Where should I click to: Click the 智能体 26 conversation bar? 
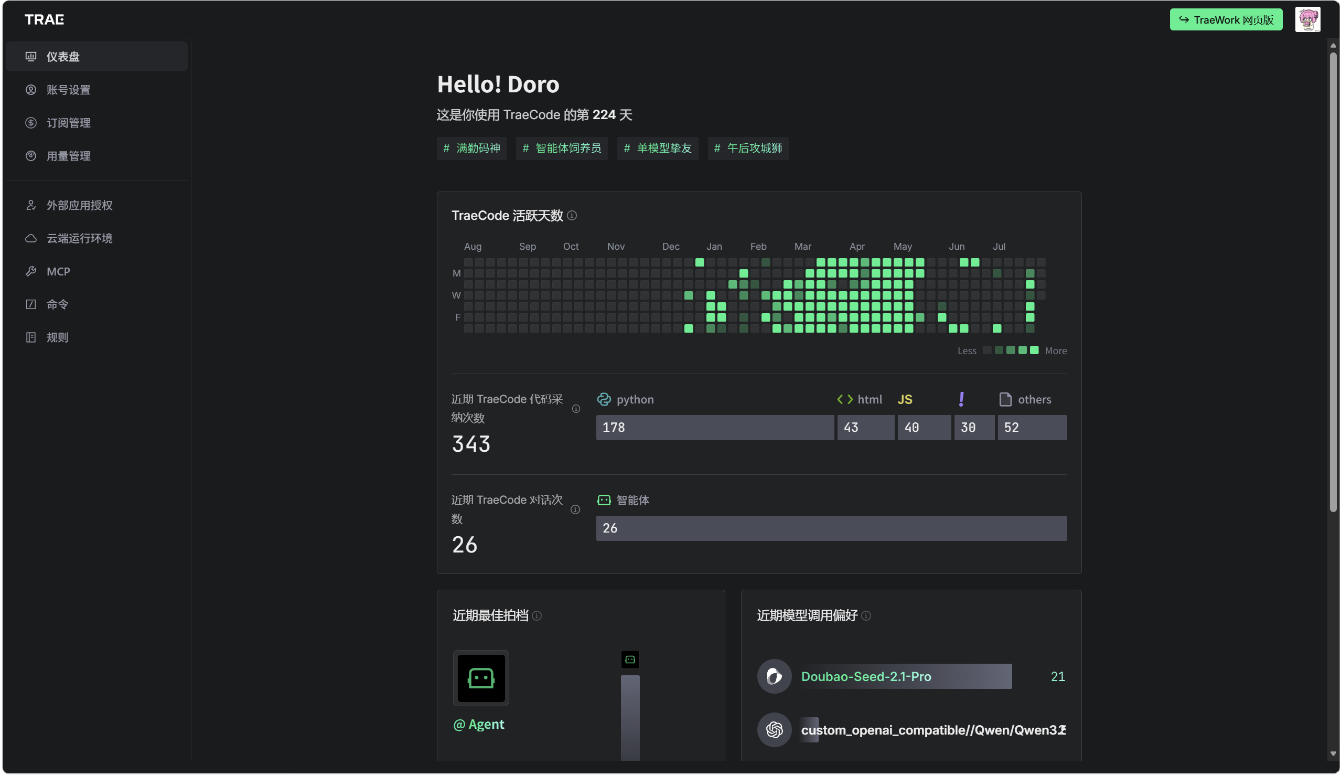[x=831, y=528]
